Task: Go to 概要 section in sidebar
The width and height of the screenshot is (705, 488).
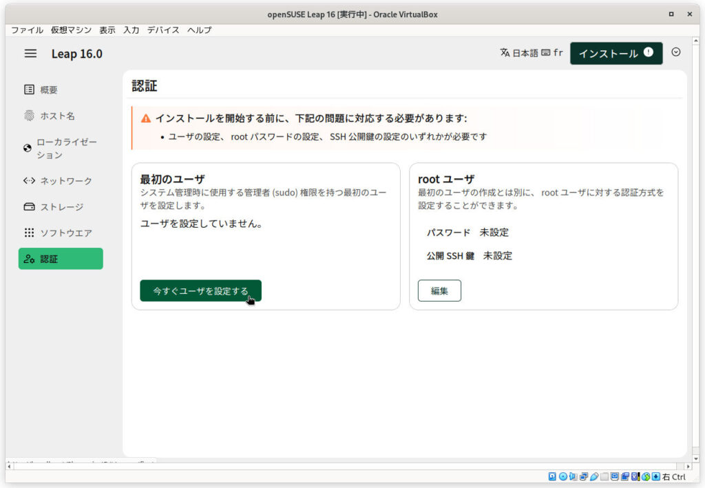Action: click(61, 89)
